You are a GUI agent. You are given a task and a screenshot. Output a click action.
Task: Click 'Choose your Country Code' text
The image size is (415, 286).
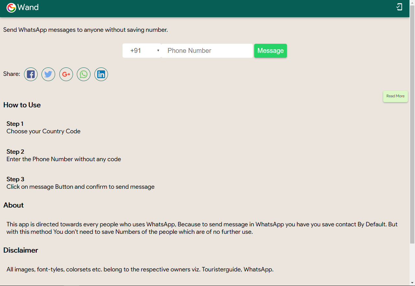(x=43, y=131)
